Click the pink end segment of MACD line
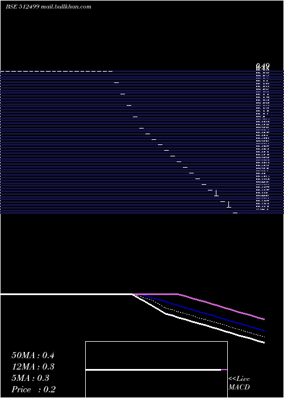Screen dimensions: 284x398 [x=224, y=370]
